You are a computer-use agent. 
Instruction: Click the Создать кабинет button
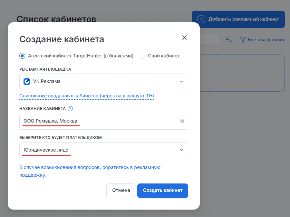tap(163, 191)
